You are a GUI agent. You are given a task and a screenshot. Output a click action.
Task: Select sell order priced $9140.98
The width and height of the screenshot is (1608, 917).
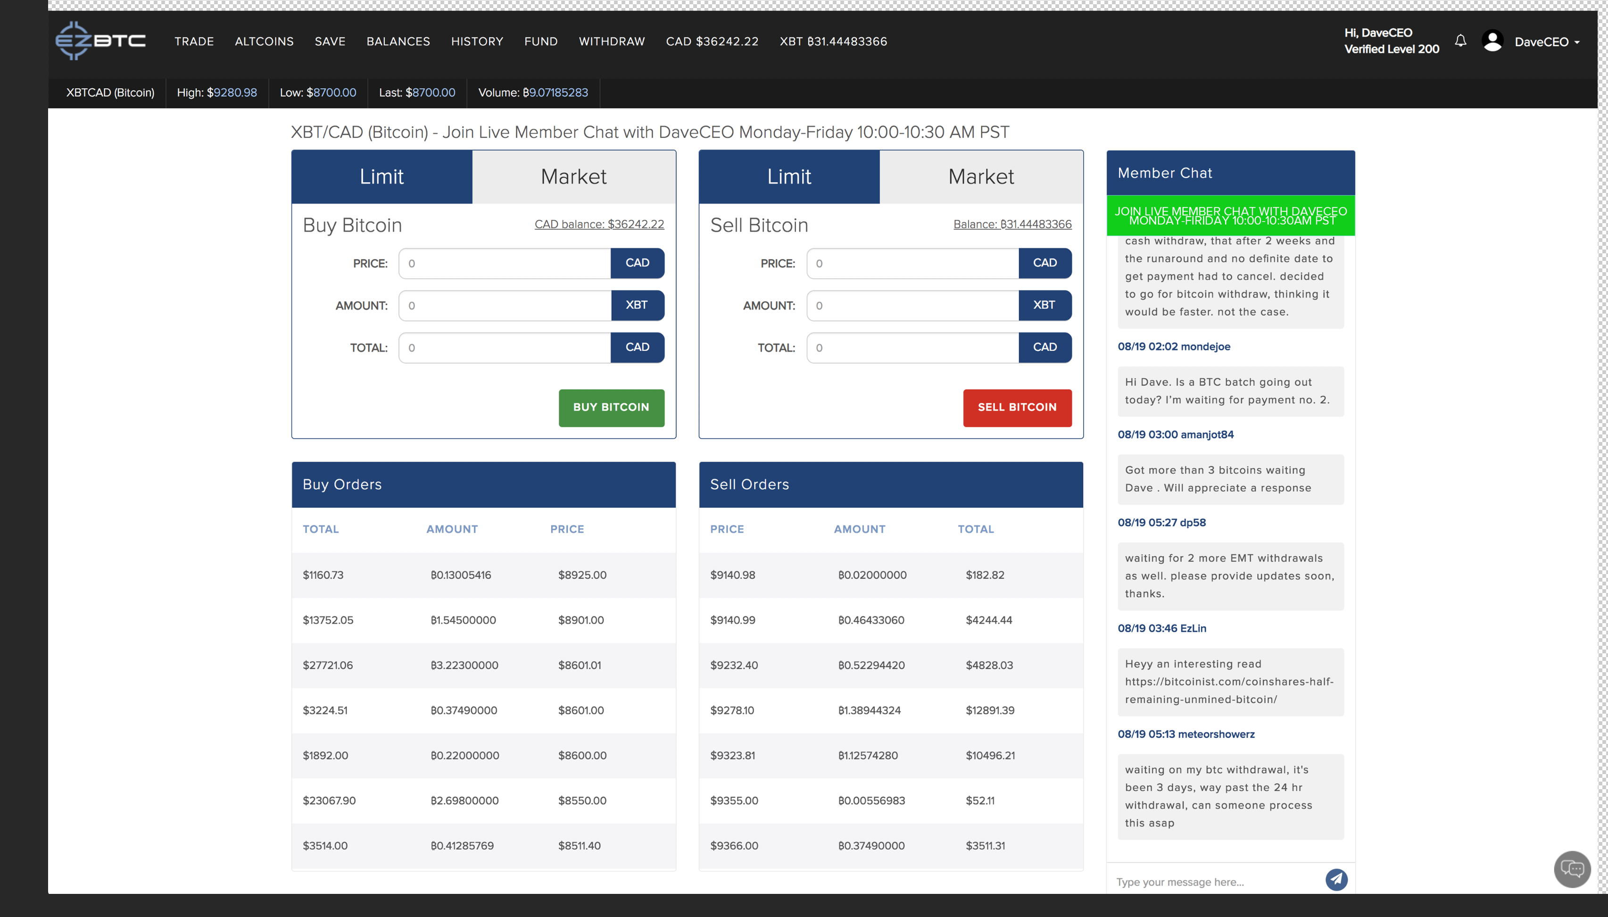click(x=891, y=575)
